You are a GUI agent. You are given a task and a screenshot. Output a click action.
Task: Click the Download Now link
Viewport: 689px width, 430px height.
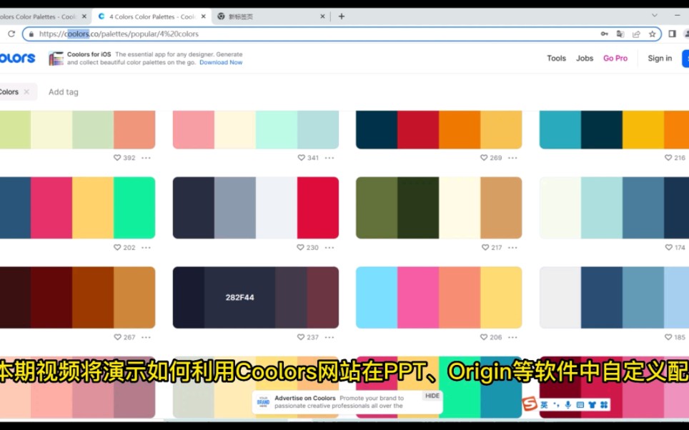pos(221,62)
